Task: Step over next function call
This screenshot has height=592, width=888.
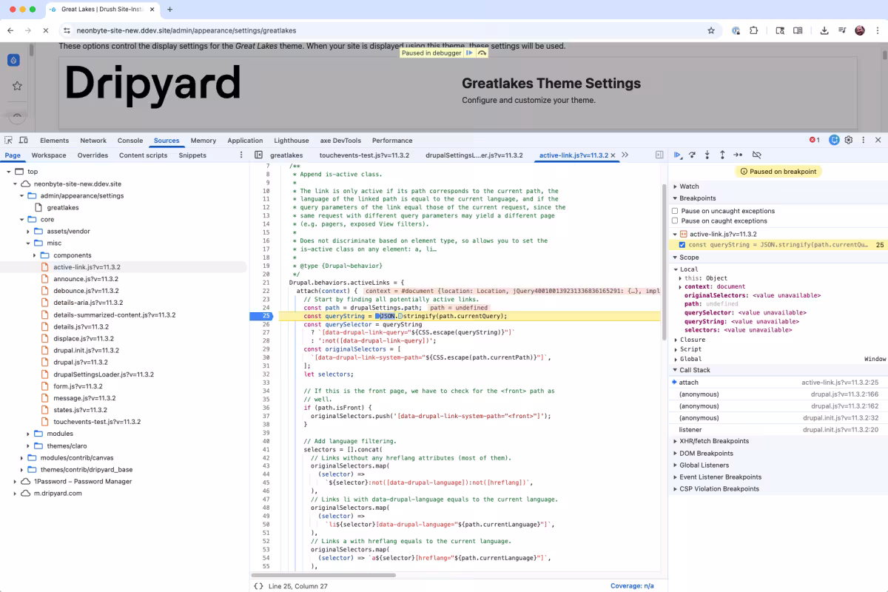Action: [693, 155]
